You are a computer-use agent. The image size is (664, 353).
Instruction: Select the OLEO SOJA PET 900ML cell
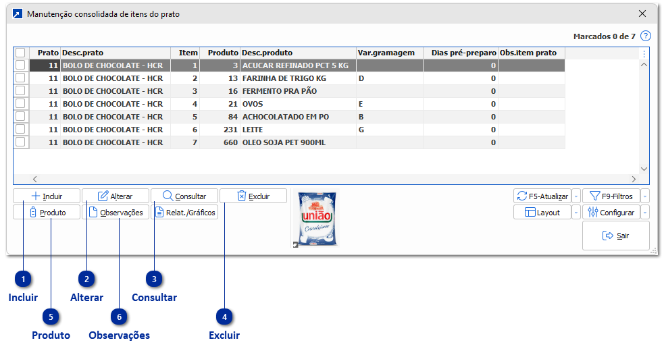[298, 142]
